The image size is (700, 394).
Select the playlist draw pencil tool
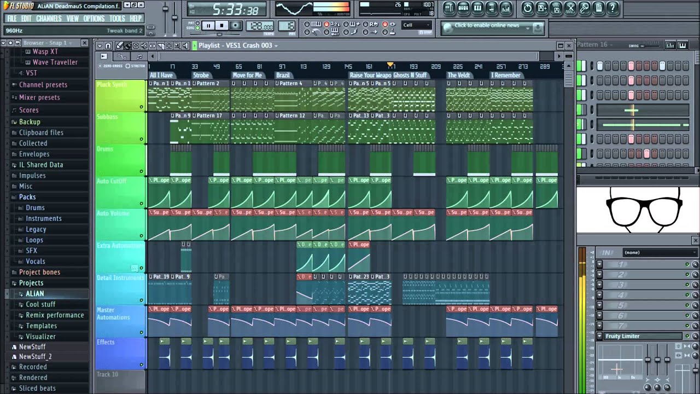(119, 45)
